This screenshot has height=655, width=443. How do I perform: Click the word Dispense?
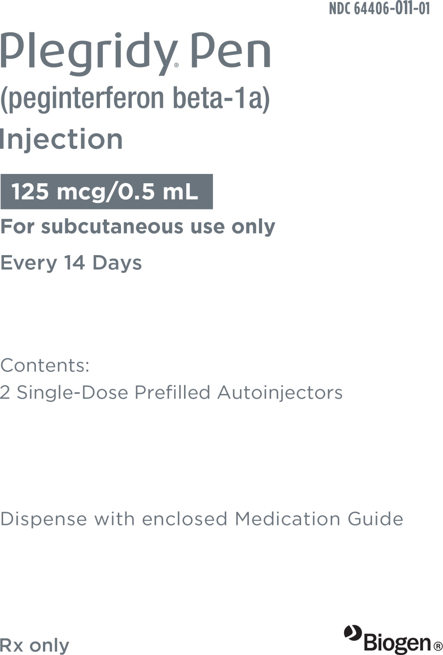pos(43,519)
